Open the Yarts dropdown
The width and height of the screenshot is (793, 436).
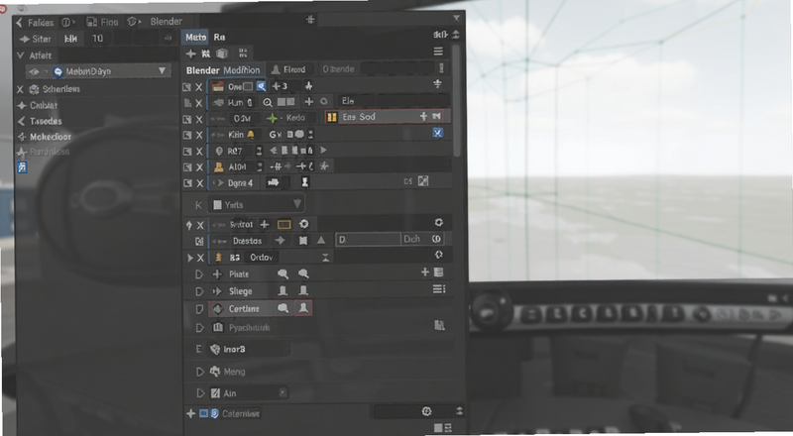pos(257,204)
